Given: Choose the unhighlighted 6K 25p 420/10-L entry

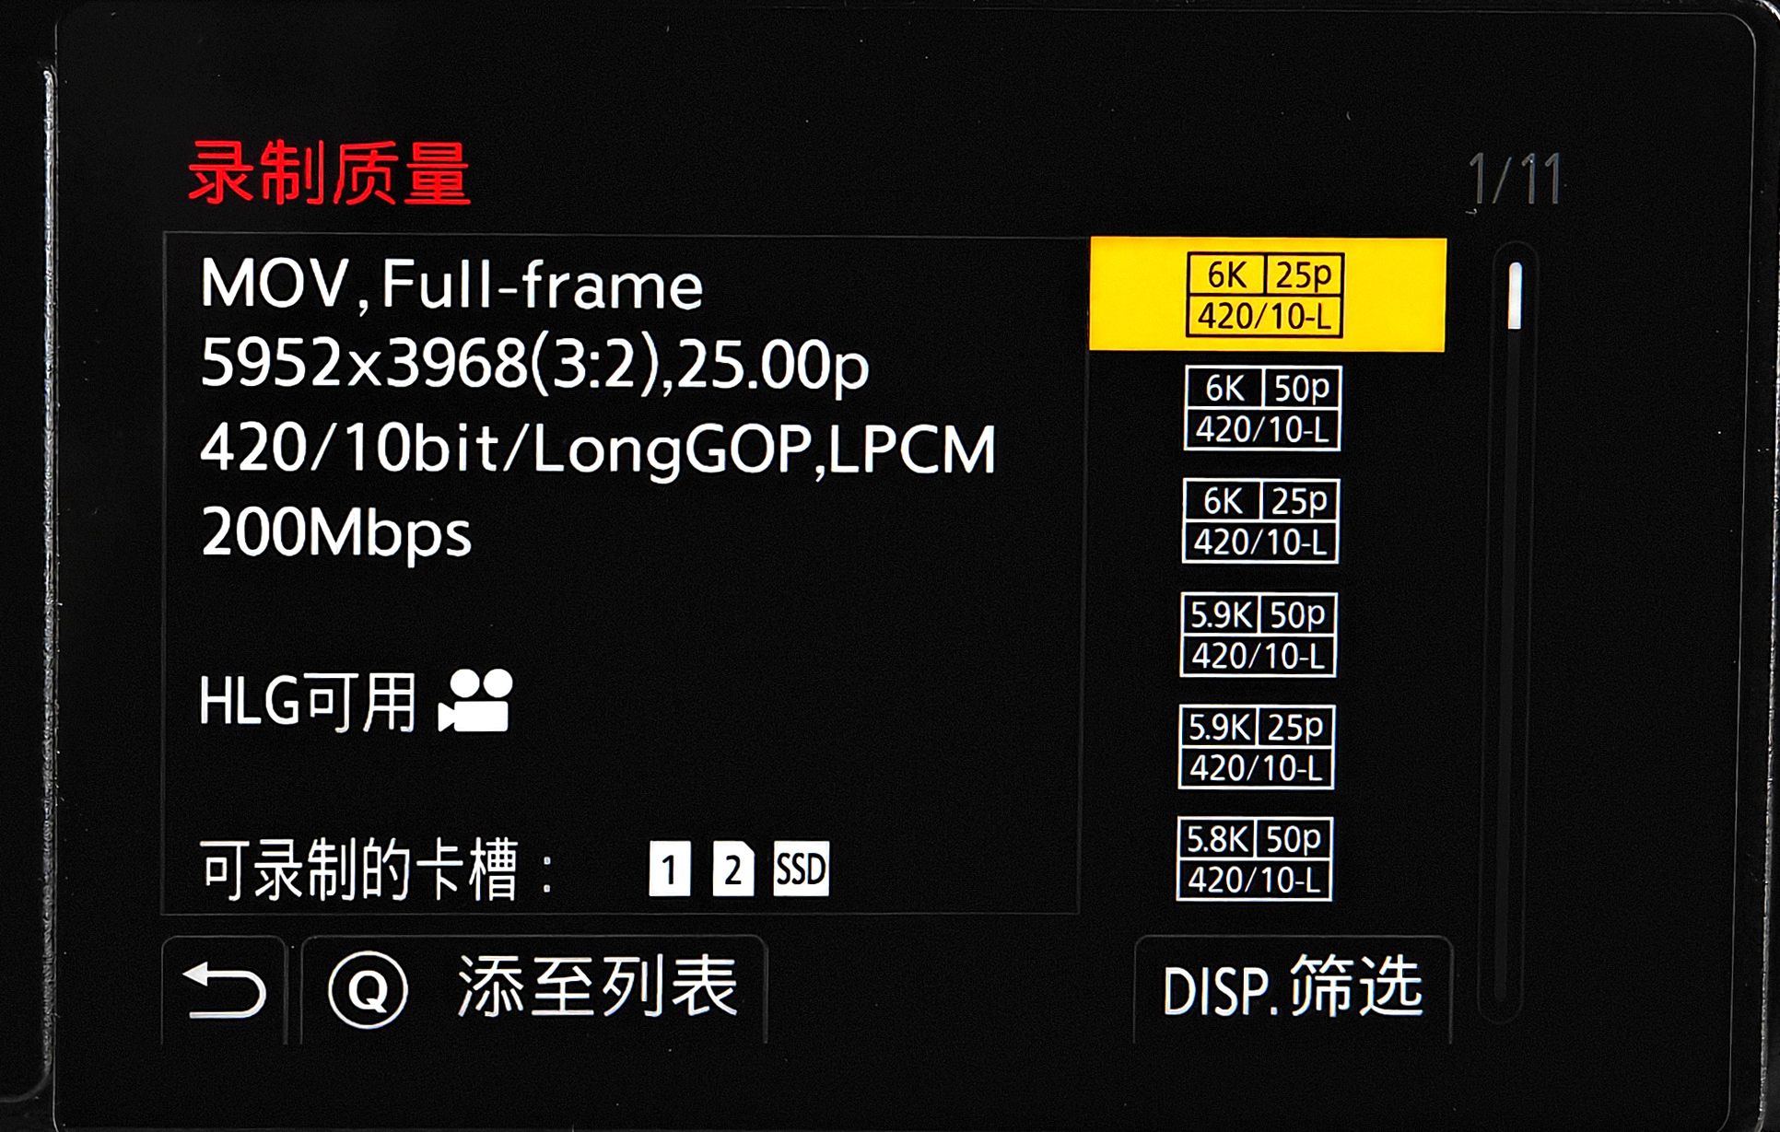Looking at the screenshot, I should point(1260,521).
